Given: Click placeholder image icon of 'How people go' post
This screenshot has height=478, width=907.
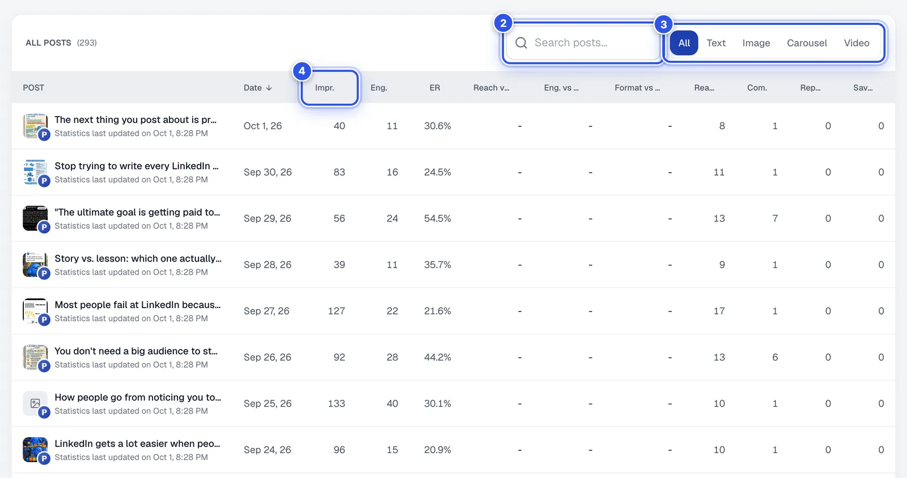Looking at the screenshot, I should pyautogui.click(x=35, y=403).
